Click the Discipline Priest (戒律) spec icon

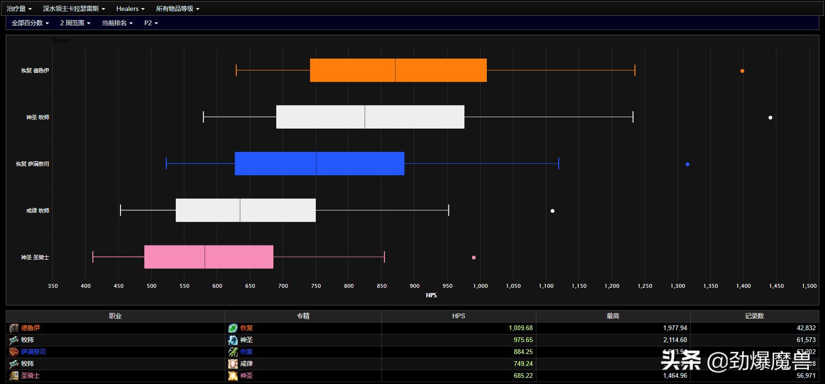coord(233,364)
